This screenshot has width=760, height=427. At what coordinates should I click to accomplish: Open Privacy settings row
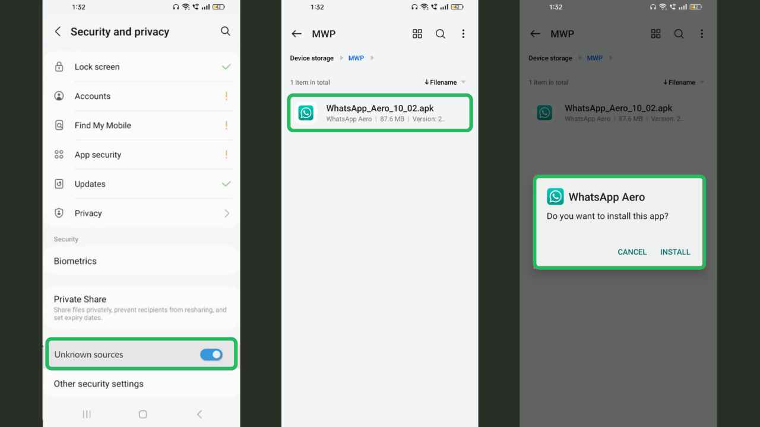pyautogui.click(x=141, y=213)
